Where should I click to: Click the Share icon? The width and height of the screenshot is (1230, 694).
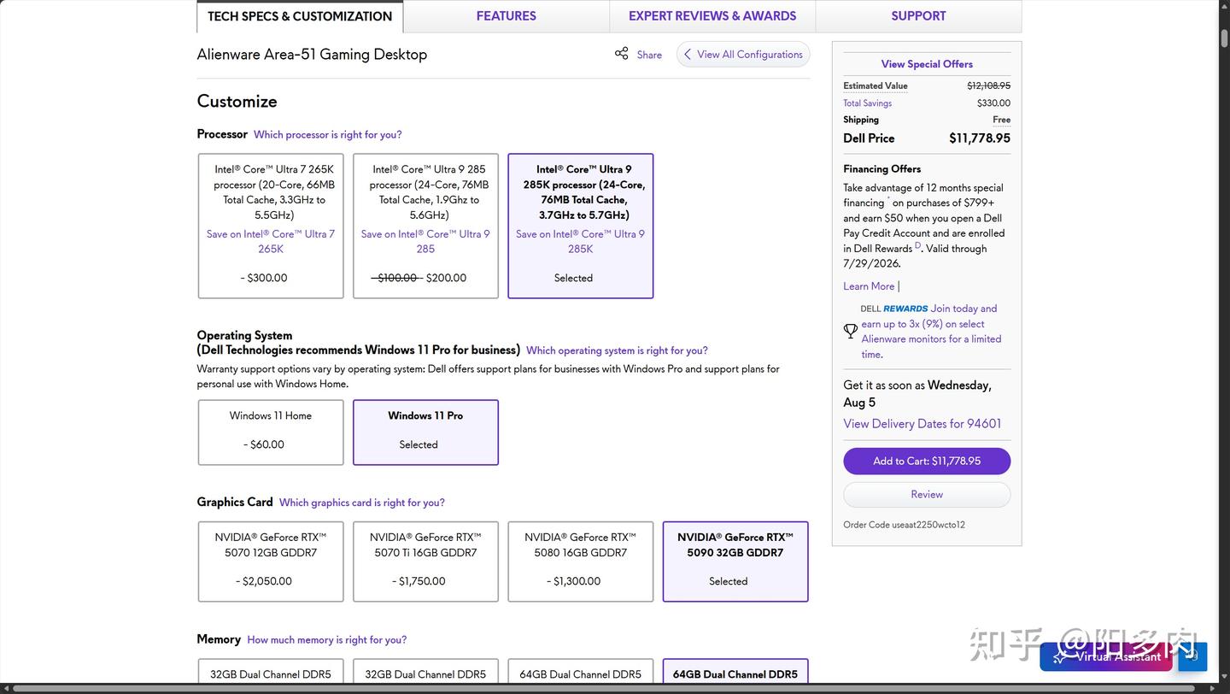[621, 54]
